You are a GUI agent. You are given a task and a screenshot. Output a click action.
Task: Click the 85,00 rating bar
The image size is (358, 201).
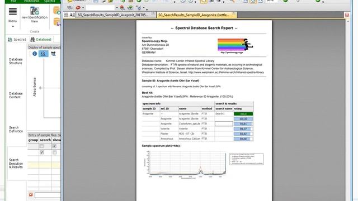(x=243, y=139)
